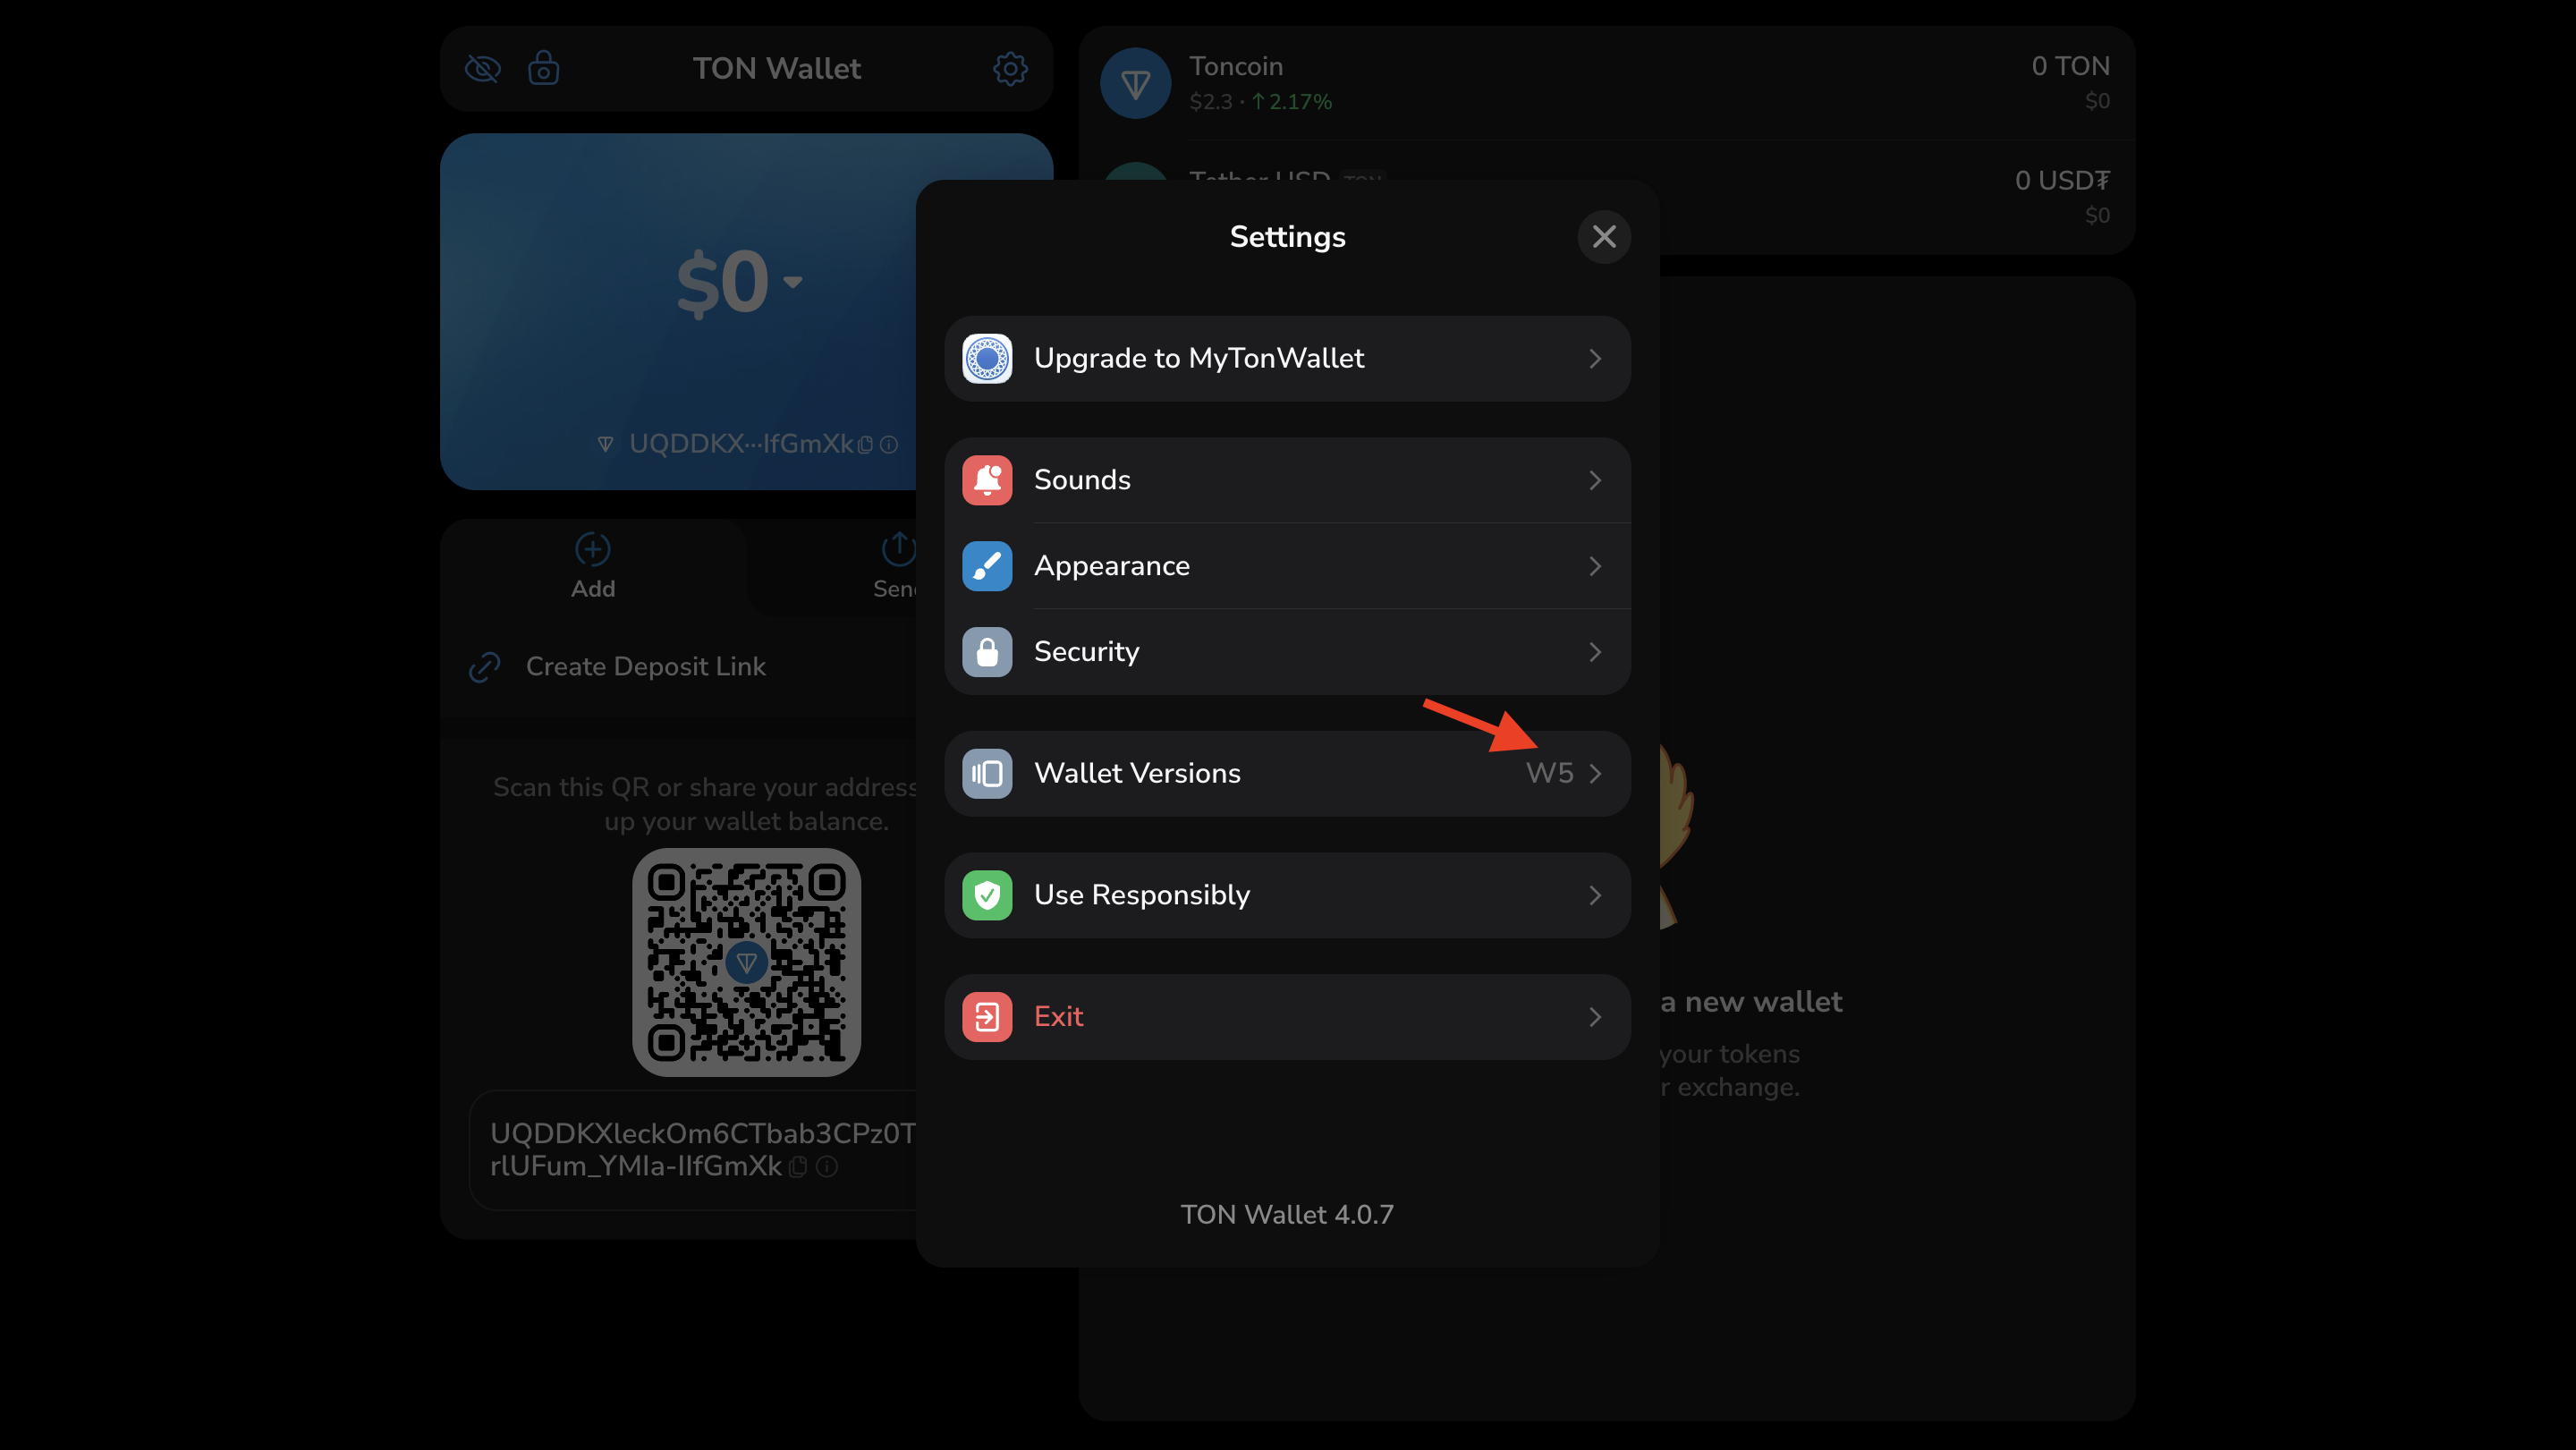Viewport: 2576px width, 1450px height.
Task: Click the 0 TON balance amount
Action: pos(2070,66)
